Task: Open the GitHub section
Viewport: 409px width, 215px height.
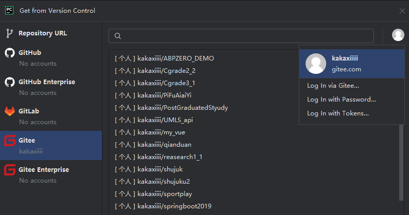Action: (51, 58)
